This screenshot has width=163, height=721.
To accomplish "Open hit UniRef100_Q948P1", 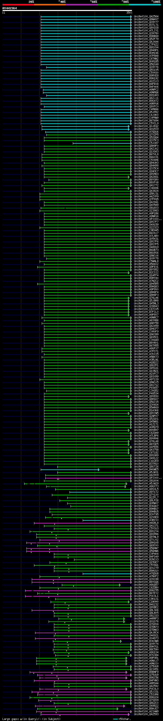I will 146,50.
